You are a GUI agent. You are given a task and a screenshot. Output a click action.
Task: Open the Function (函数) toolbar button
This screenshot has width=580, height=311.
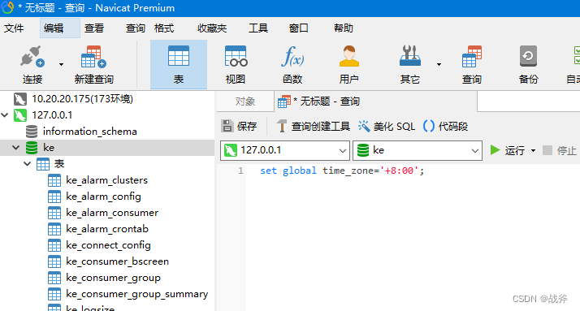[292, 64]
